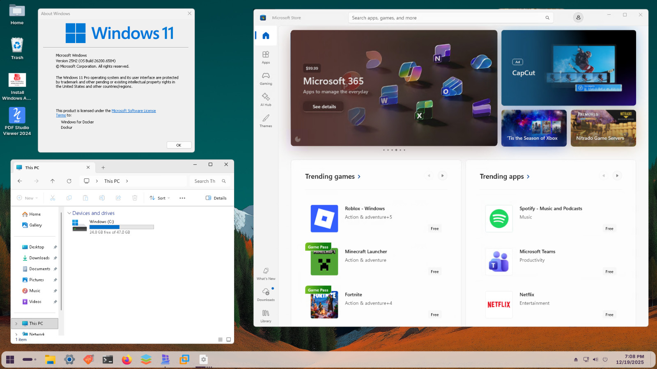
Task: Open the Apps section in Microsoft Store sidebar
Action: coord(266,57)
